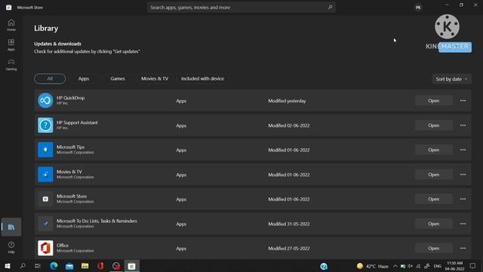Select the Included with device filter
Viewport: 483px width, 272px height.
202,79
